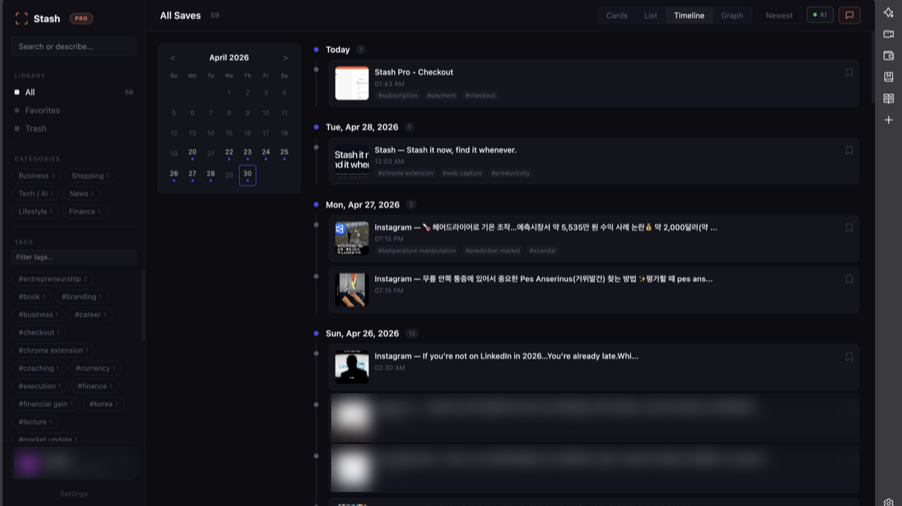Image resolution: width=902 pixels, height=506 pixels.
Task: Click the PRO badge
Action: coord(82,18)
